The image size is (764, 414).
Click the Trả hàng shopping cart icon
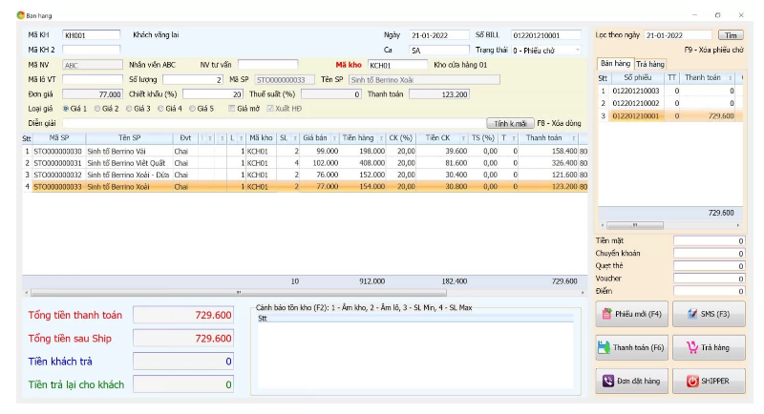690,348
